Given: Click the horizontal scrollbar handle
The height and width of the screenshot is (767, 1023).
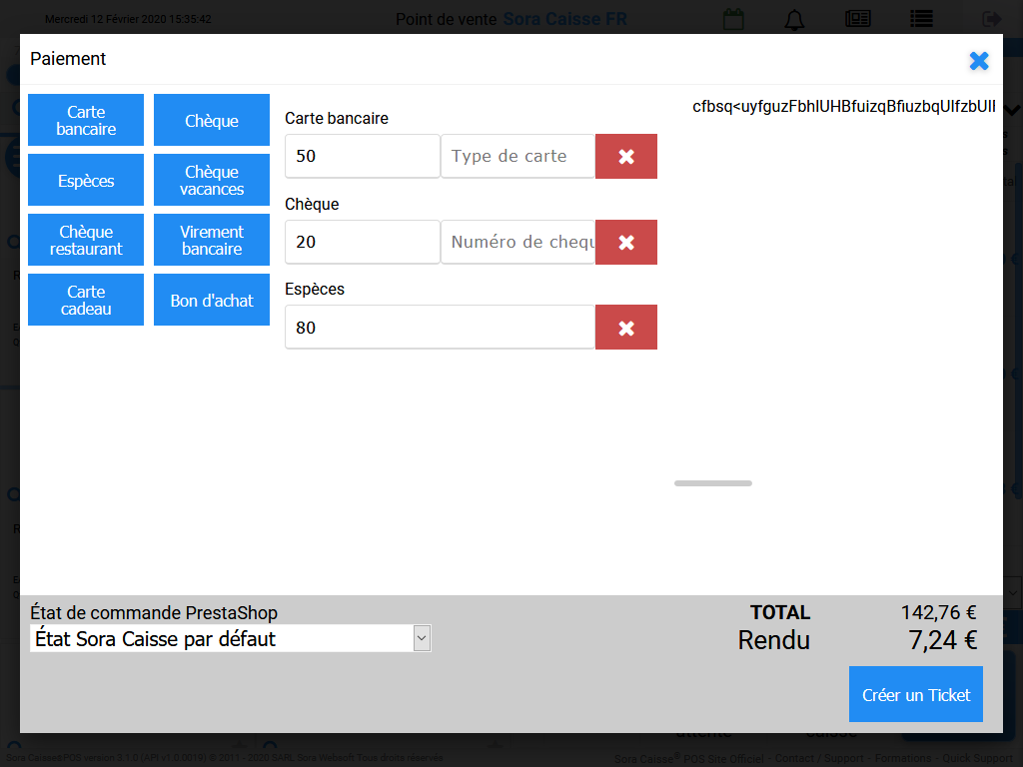Looking at the screenshot, I should pyautogui.click(x=713, y=483).
